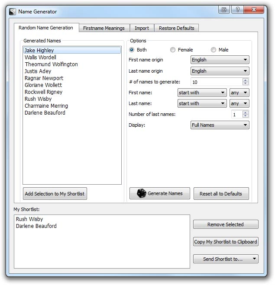Click the question mark help button
Image resolution: width=275 pixels, height=285 pixels.
point(237,10)
